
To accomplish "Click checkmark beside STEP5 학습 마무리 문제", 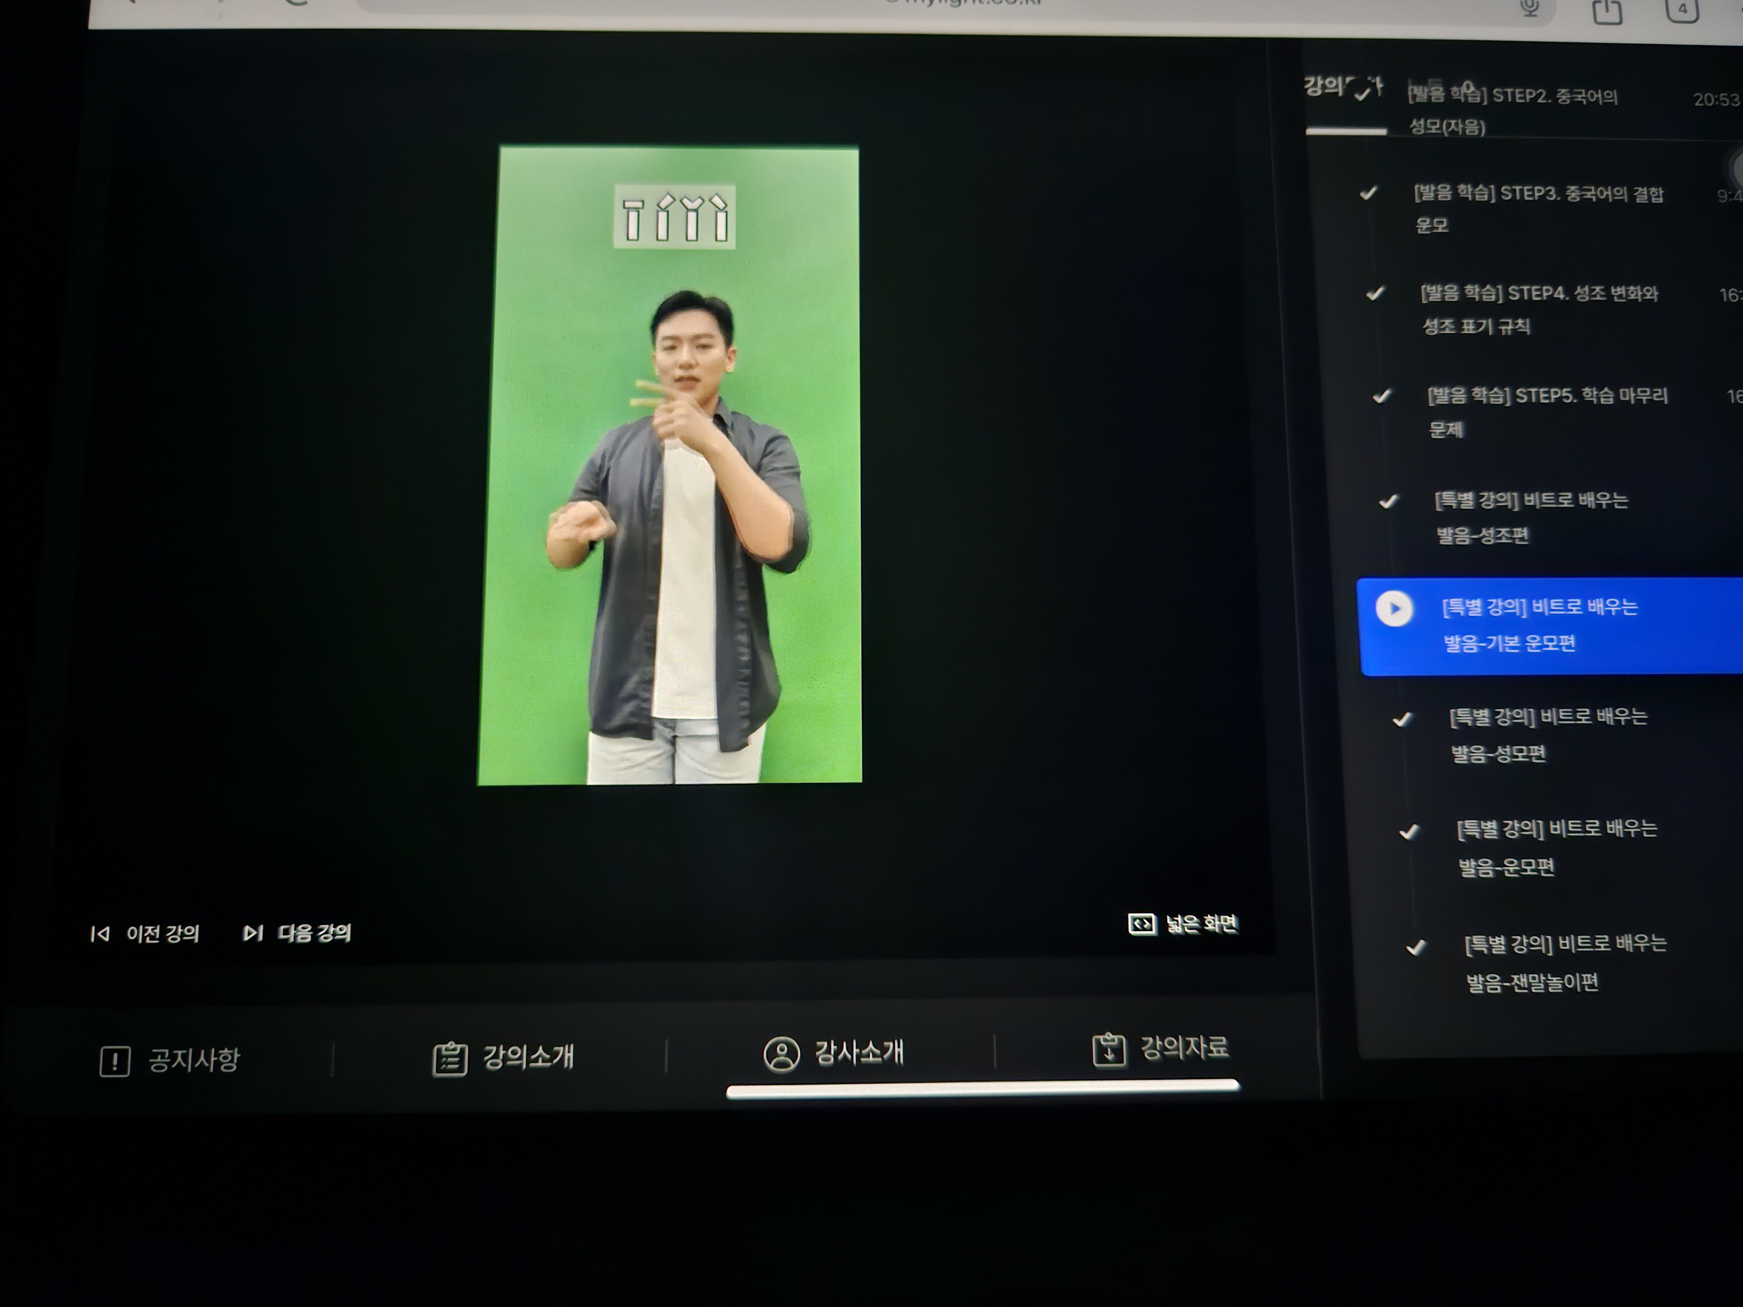I will coord(1382,396).
